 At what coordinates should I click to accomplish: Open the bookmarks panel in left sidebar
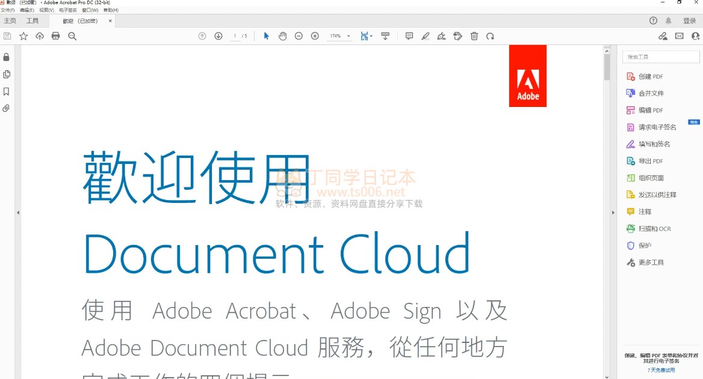(7, 92)
